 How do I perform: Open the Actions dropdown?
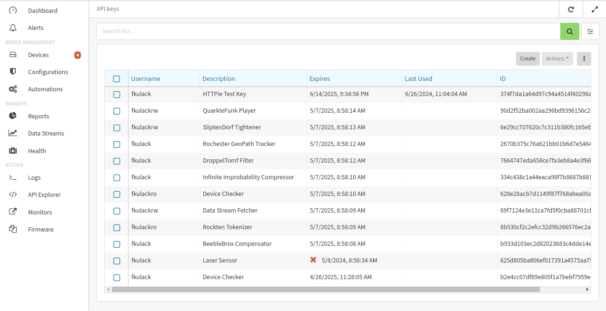point(557,58)
